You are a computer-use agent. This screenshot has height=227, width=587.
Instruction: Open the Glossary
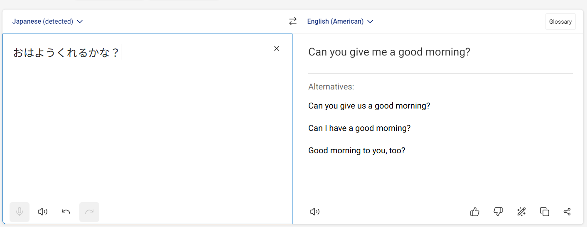coord(560,22)
